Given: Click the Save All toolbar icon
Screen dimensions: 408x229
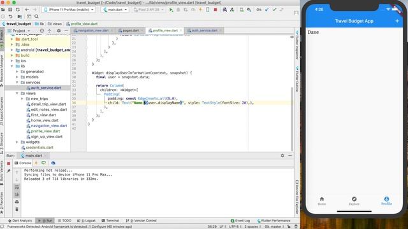Looking at the screenshot, I should pos(10,10).
